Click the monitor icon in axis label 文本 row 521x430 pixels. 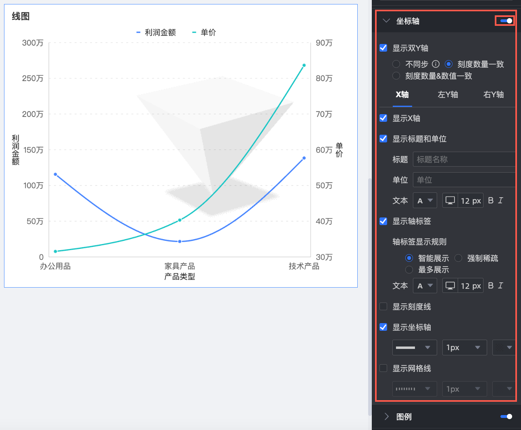click(x=450, y=285)
